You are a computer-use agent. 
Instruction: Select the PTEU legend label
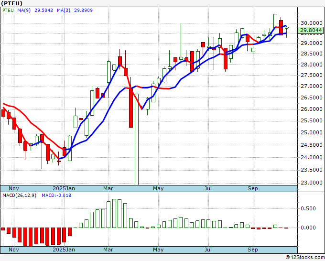tap(8, 11)
